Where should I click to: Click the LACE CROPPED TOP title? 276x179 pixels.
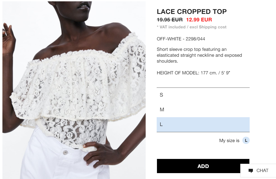(192, 12)
